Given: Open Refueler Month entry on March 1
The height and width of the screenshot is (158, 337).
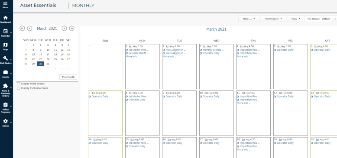Looking at the screenshot, I should (x=139, y=53).
